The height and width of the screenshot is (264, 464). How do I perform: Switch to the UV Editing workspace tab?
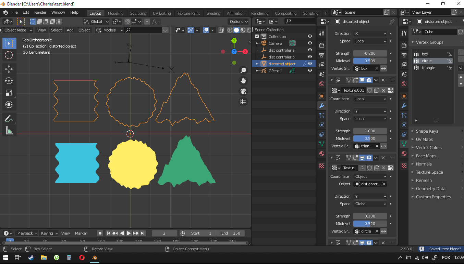coord(162,13)
